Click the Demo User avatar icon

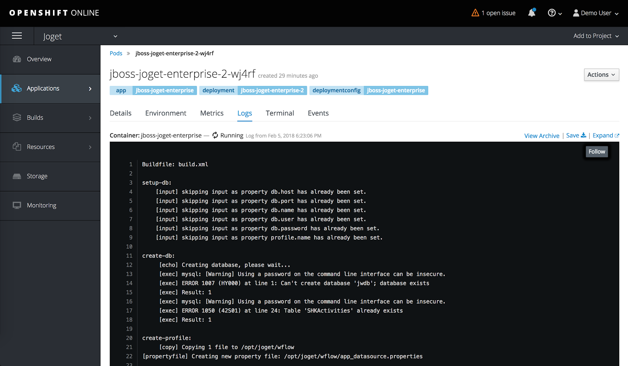tap(576, 13)
